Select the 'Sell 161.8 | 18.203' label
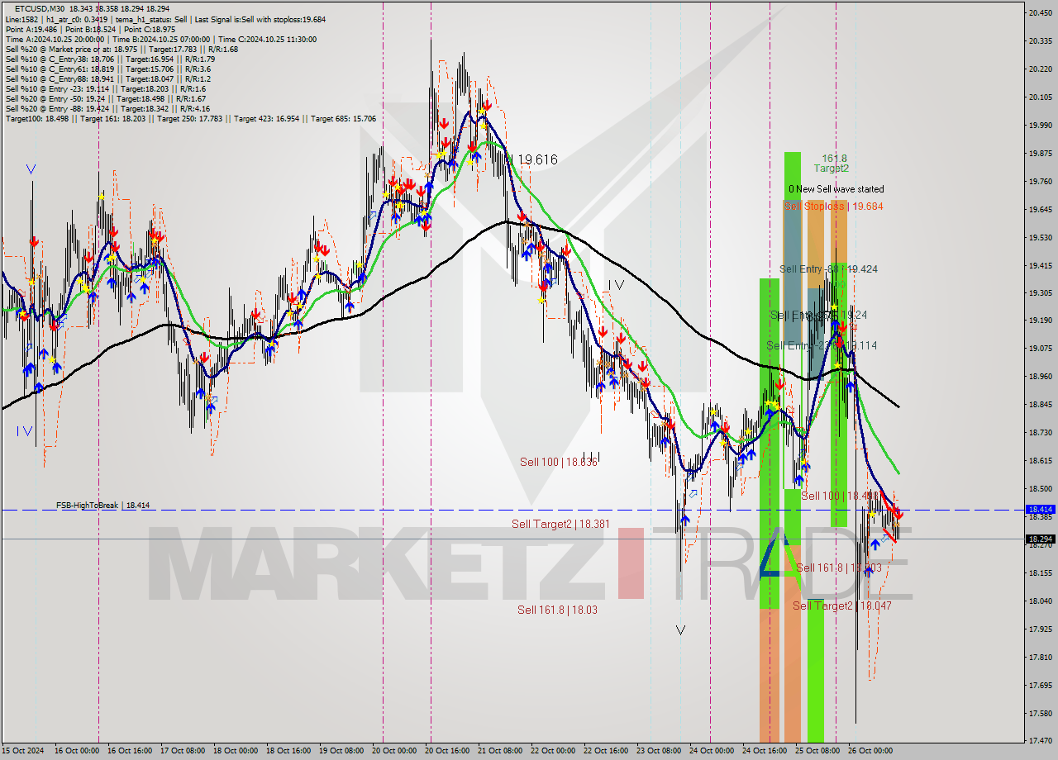The width and height of the screenshot is (1058, 760). click(x=838, y=568)
